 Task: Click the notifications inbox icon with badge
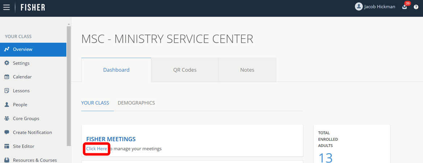405,7
